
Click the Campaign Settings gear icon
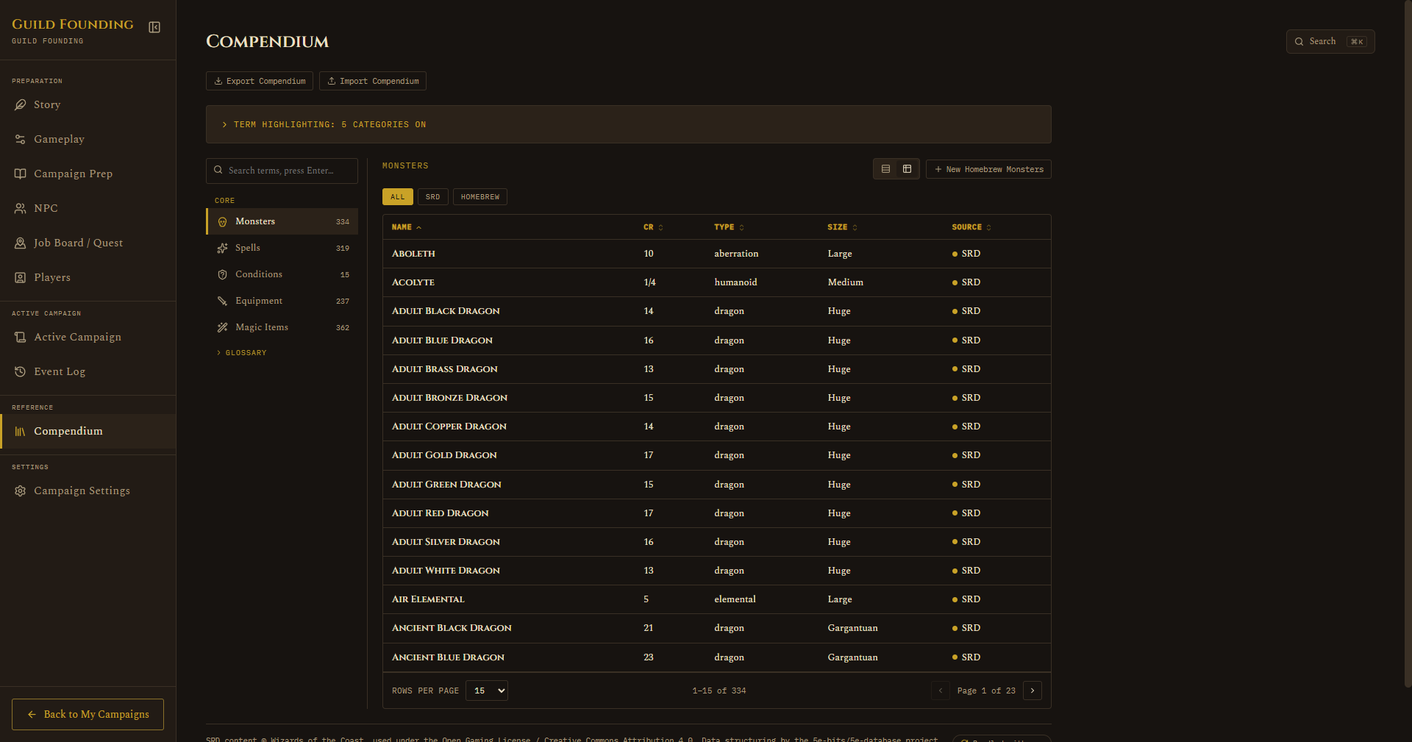(x=21, y=490)
